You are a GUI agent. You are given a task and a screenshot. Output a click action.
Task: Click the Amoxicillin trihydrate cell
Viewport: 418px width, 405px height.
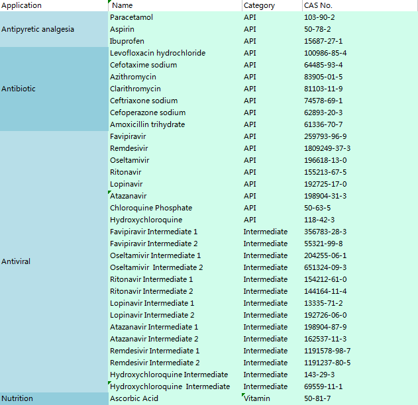(174, 124)
